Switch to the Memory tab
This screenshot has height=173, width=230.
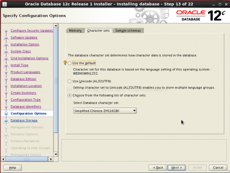click(x=75, y=31)
